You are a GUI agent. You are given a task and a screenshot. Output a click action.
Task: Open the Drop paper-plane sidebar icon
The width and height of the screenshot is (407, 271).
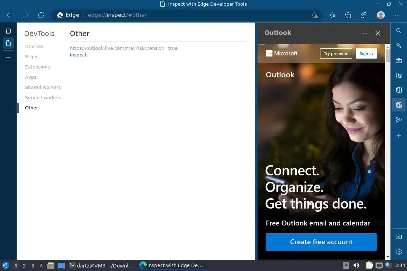(399, 120)
